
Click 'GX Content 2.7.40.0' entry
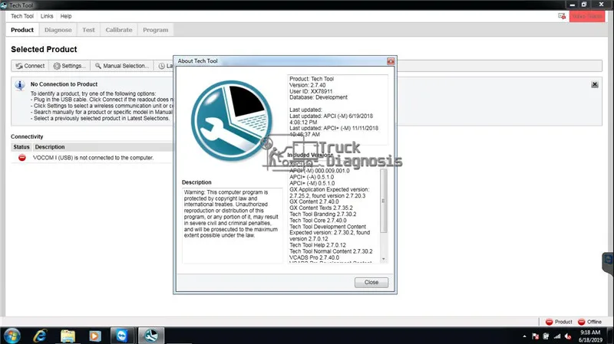tap(314, 201)
